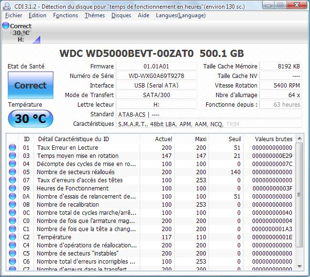Click the CrystalDiskInfo app icon in title bar
This screenshot has width=310, height=277.
[x=7, y=6]
